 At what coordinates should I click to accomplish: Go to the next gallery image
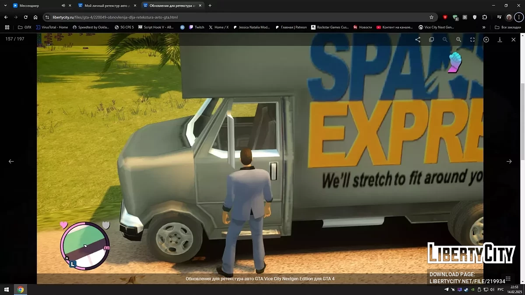point(509,161)
